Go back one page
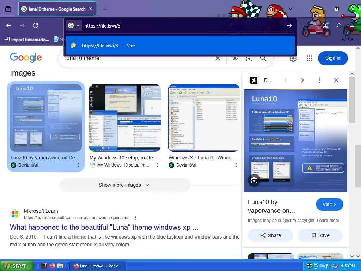The image size is (361, 271). click(x=9, y=25)
